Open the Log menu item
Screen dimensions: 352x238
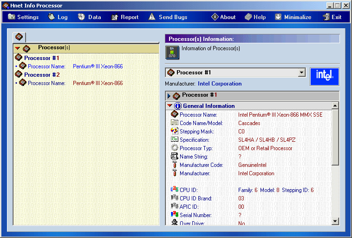(x=58, y=17)
